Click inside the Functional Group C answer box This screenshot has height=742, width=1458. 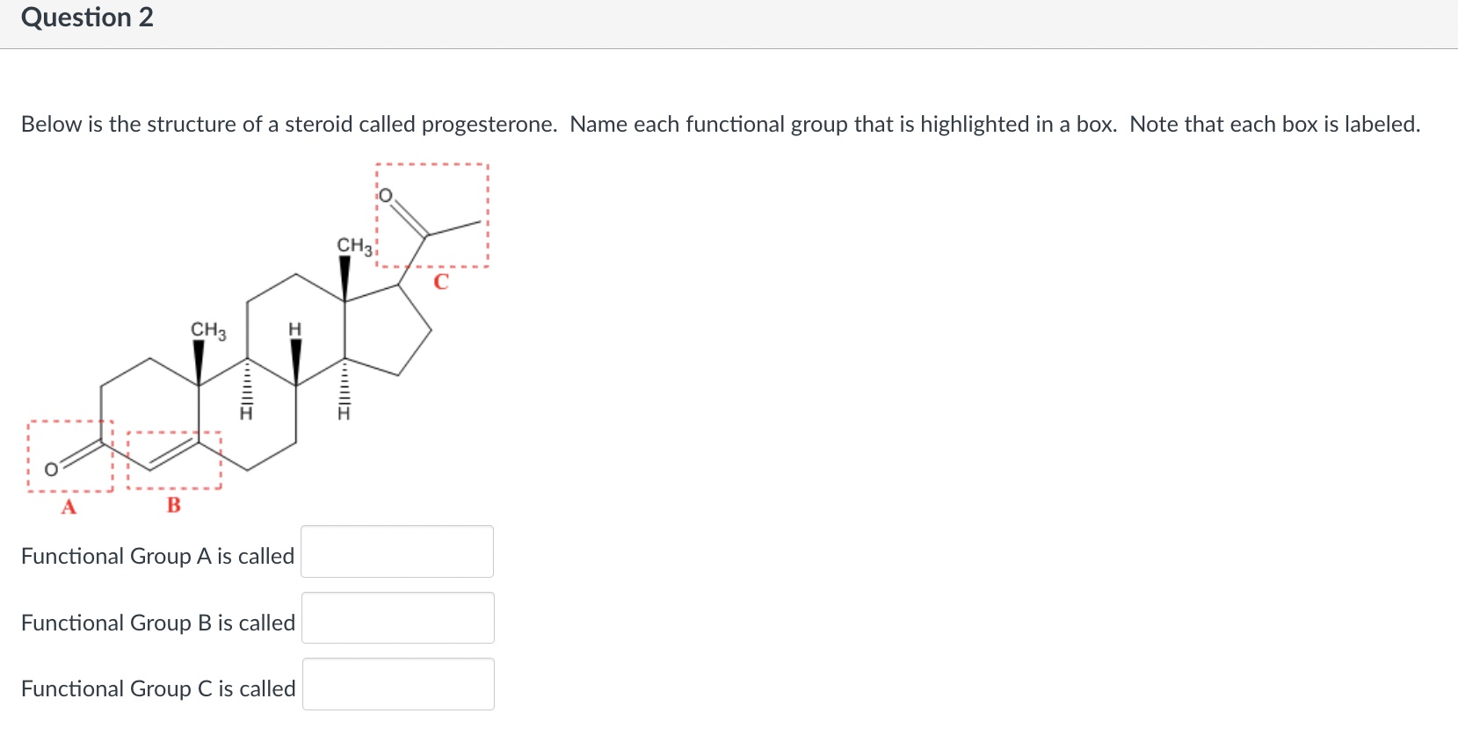pos(397,683)
